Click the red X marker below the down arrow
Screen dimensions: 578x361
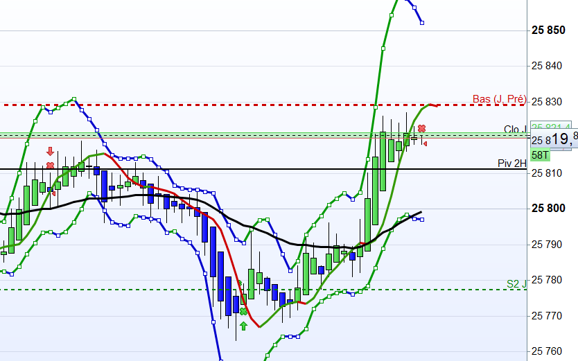pyautogui.click(x=50, y=166)
